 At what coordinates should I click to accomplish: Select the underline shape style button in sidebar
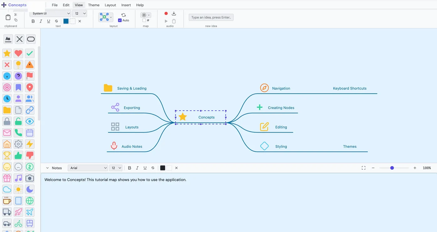tap(8, 39)
